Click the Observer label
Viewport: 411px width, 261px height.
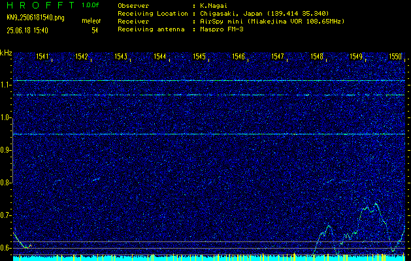pos(133,6)
